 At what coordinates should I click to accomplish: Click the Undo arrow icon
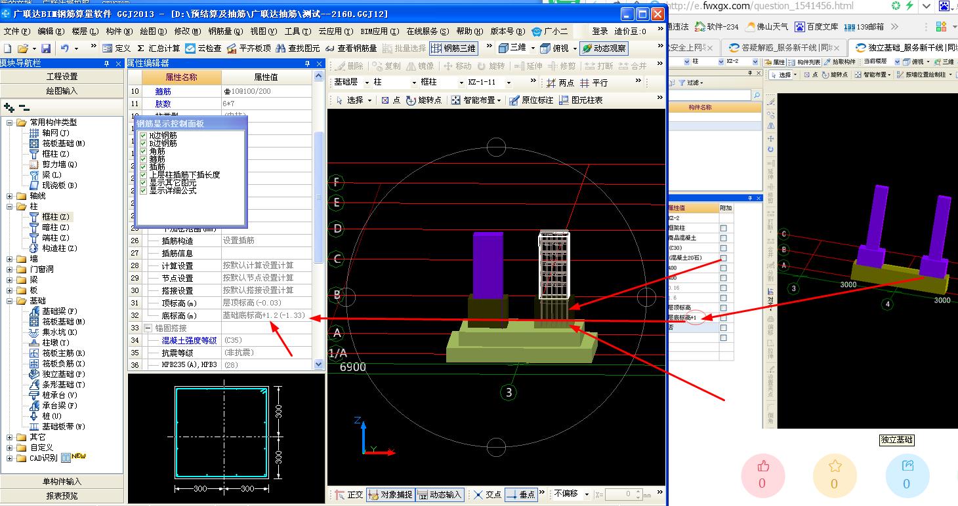point(64,49)
